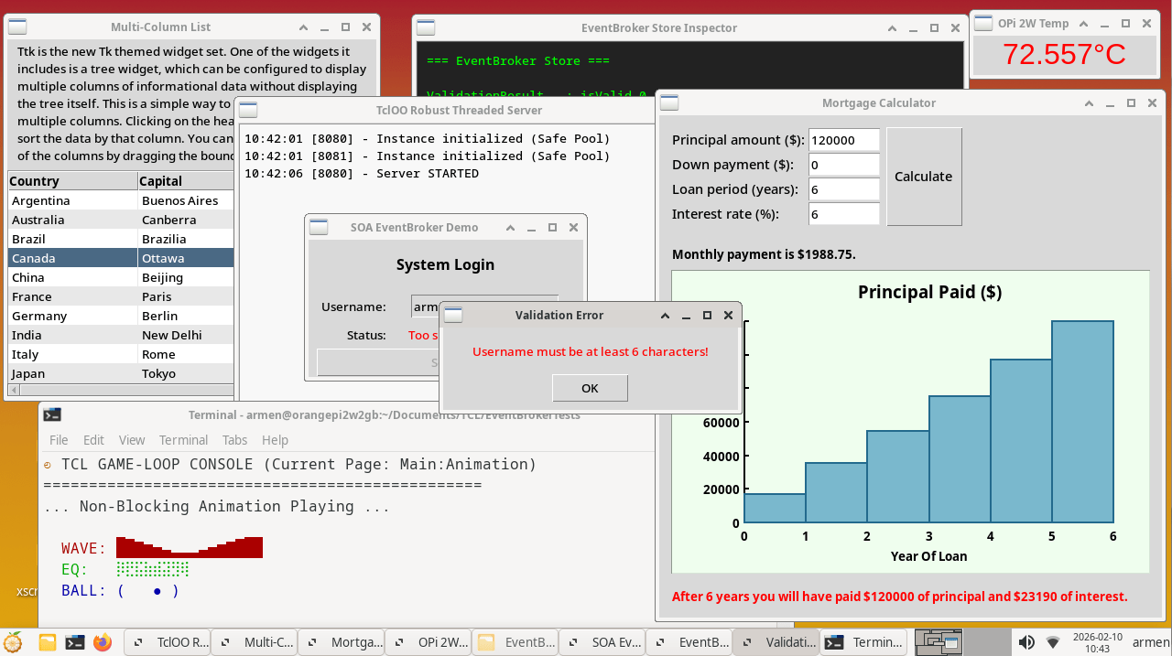
Task: Roll up the Mortgage Calculator window
Action: (x=1089, y=103)
